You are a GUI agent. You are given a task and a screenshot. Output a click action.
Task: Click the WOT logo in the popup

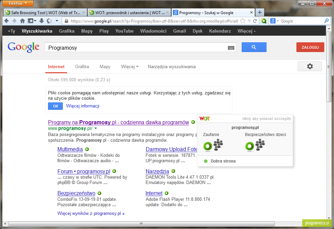(x=205, y=119)
